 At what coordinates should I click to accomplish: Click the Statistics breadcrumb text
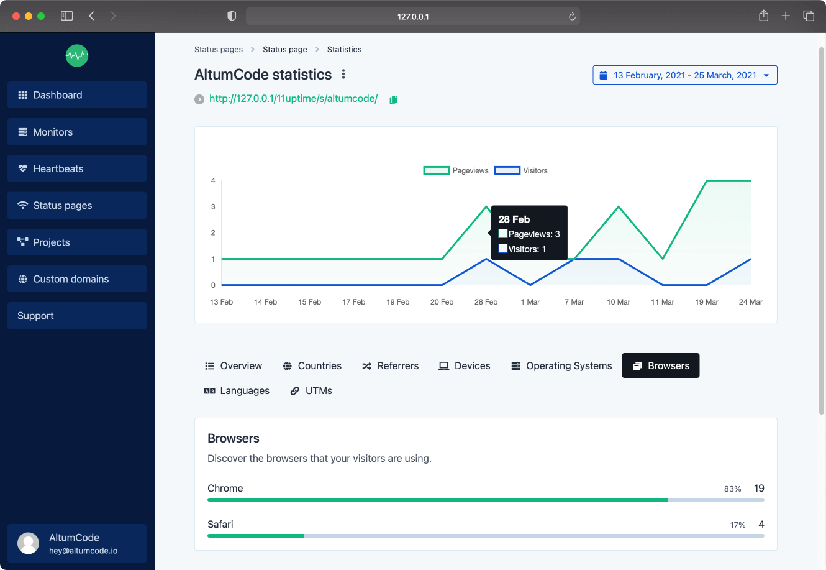(x=344, y=50)
